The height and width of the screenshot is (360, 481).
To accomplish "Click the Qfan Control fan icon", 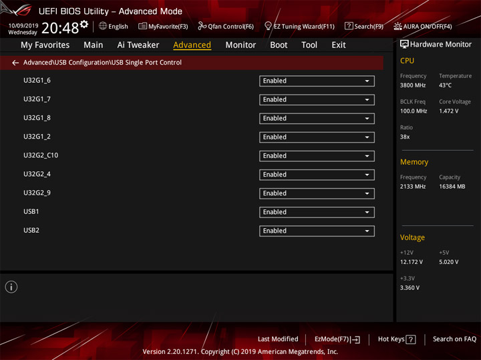I will [202, 26].
